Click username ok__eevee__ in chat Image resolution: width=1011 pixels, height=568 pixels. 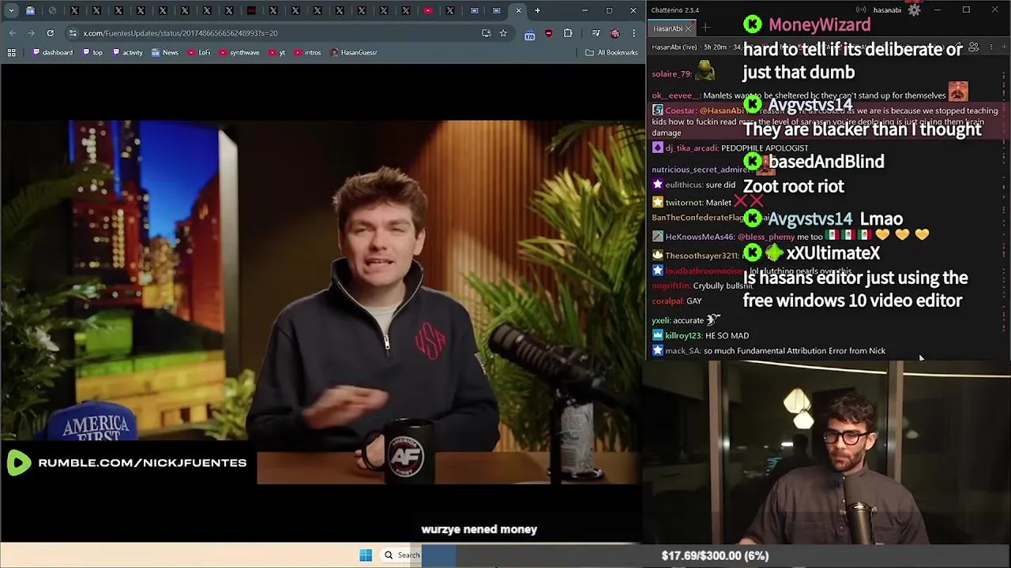(675, 95)
